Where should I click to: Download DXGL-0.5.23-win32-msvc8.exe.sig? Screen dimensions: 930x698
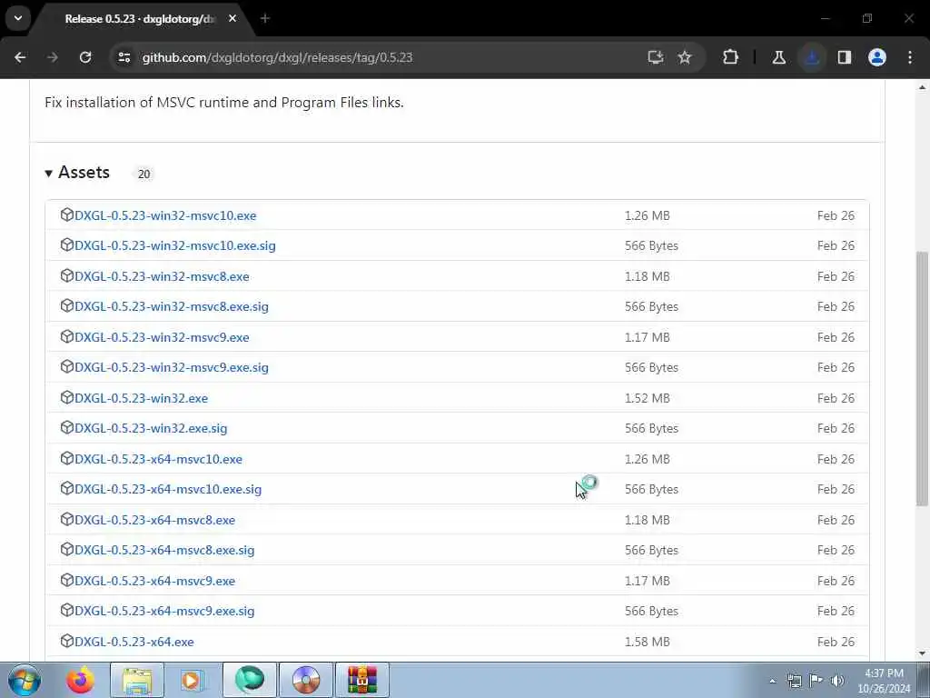point(172,307)
